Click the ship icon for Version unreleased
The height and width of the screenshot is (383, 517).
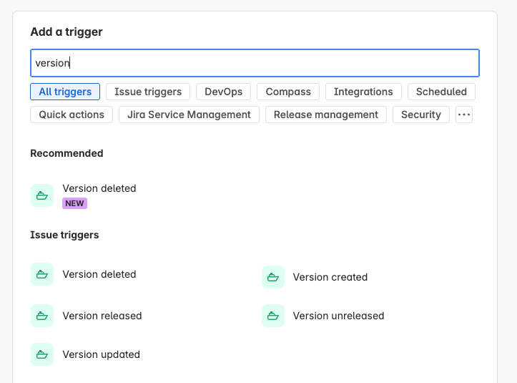pyautogui.click(x=273, y=316)
